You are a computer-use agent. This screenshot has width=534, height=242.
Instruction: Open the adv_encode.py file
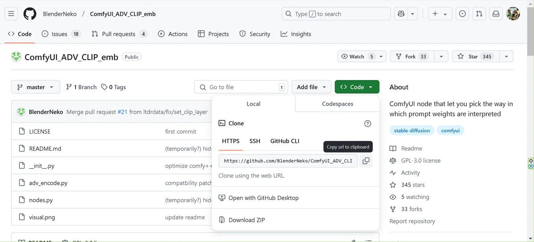(x=48, y=182)
